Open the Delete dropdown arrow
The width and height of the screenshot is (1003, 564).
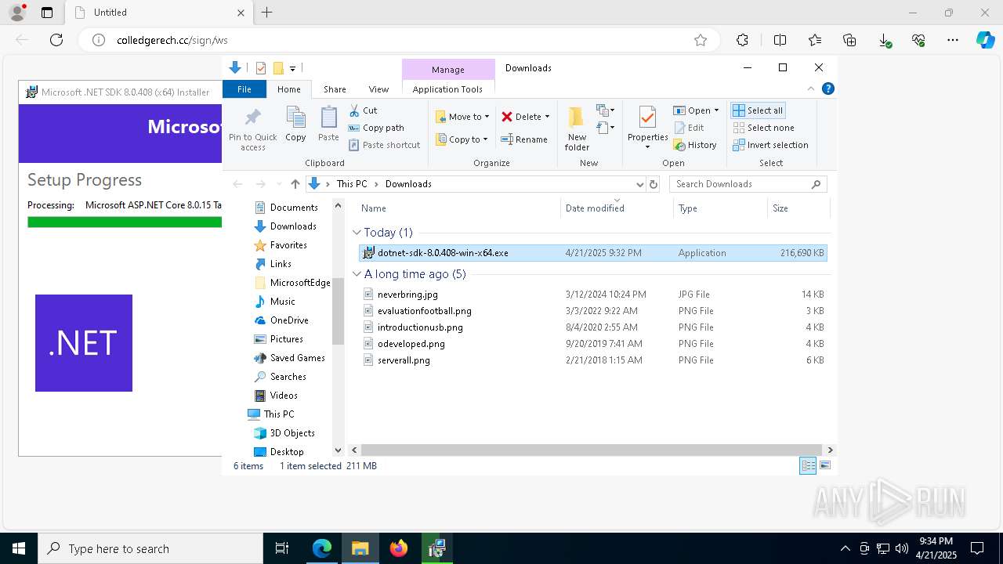547,117
